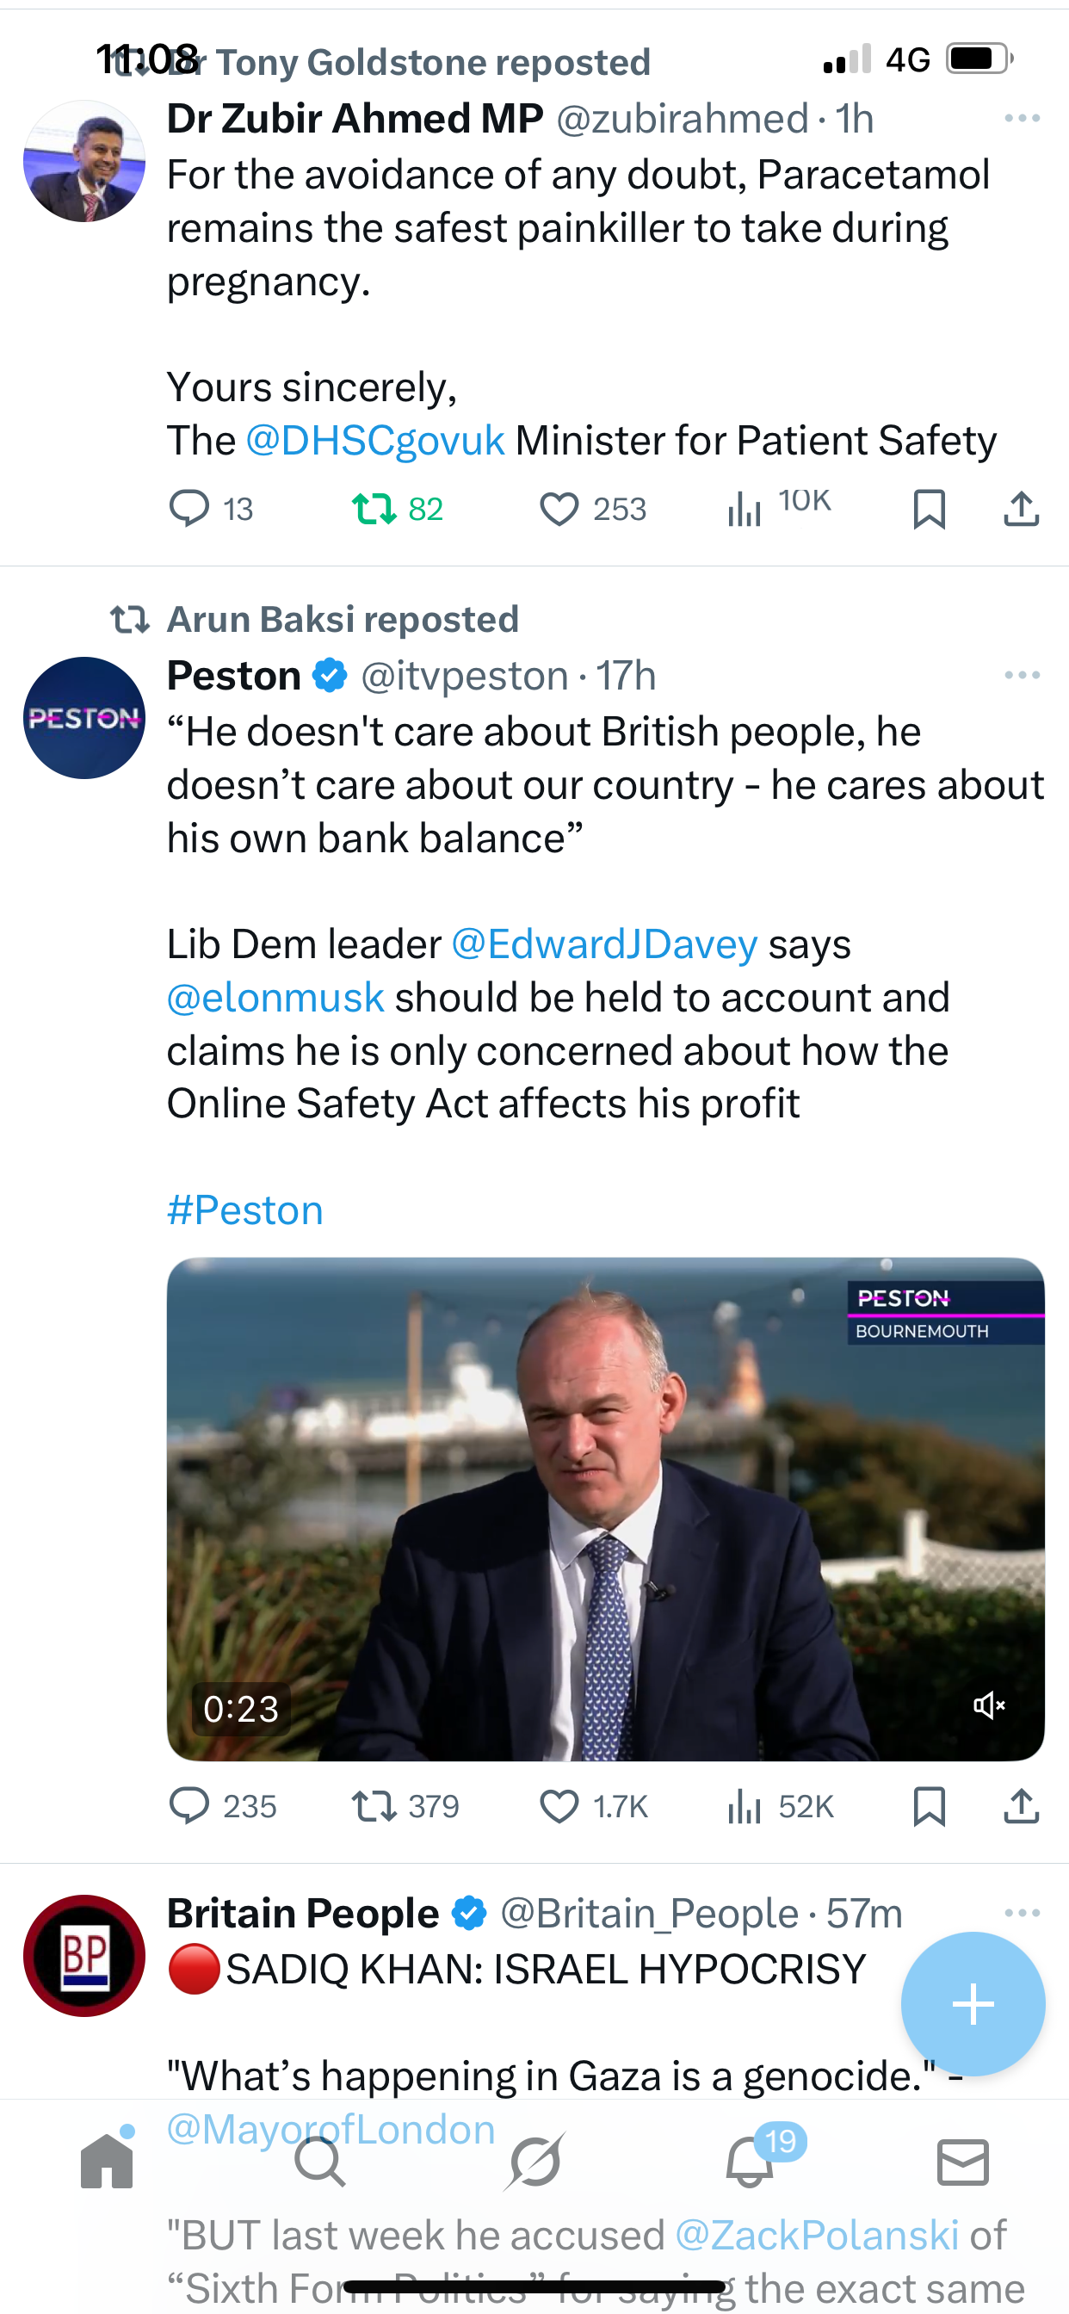Open the #Peston hashtag
Image resolution: width=1069 pixels, height=2314 pixels.
245,1210
